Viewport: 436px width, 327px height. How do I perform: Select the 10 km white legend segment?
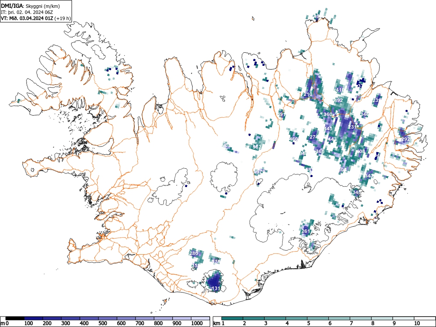425,318
